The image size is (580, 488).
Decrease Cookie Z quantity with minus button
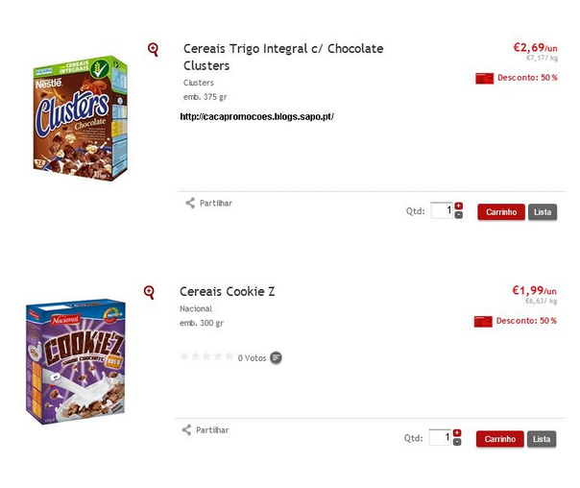click(458, 442)
